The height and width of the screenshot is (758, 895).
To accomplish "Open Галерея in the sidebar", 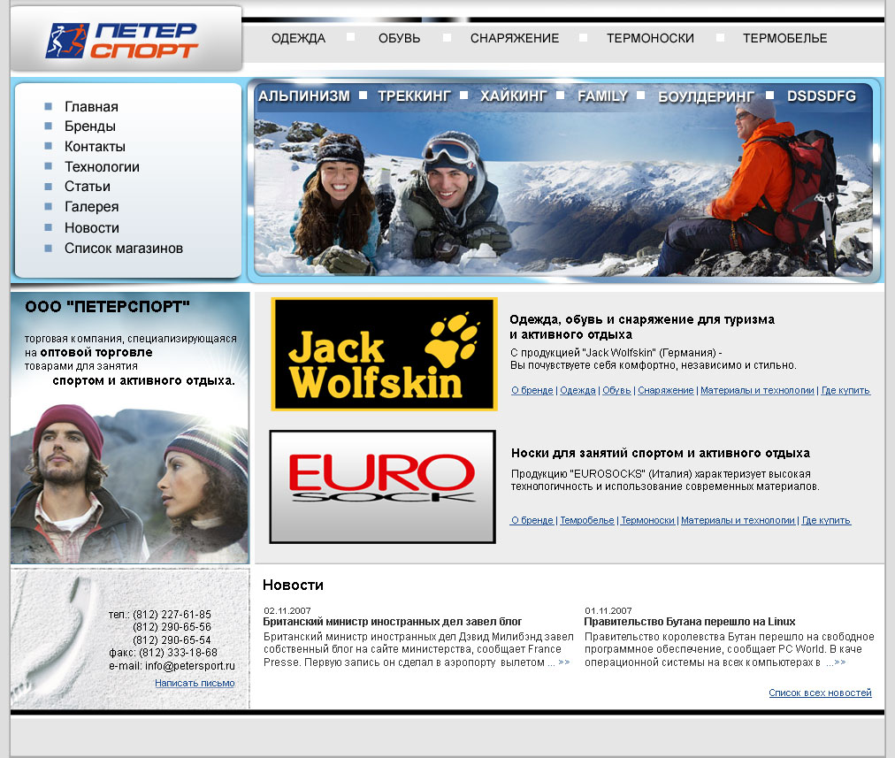I will 91,207.
